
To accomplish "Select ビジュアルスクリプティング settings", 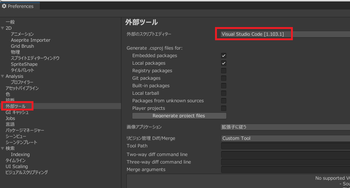I will point(27,173).
